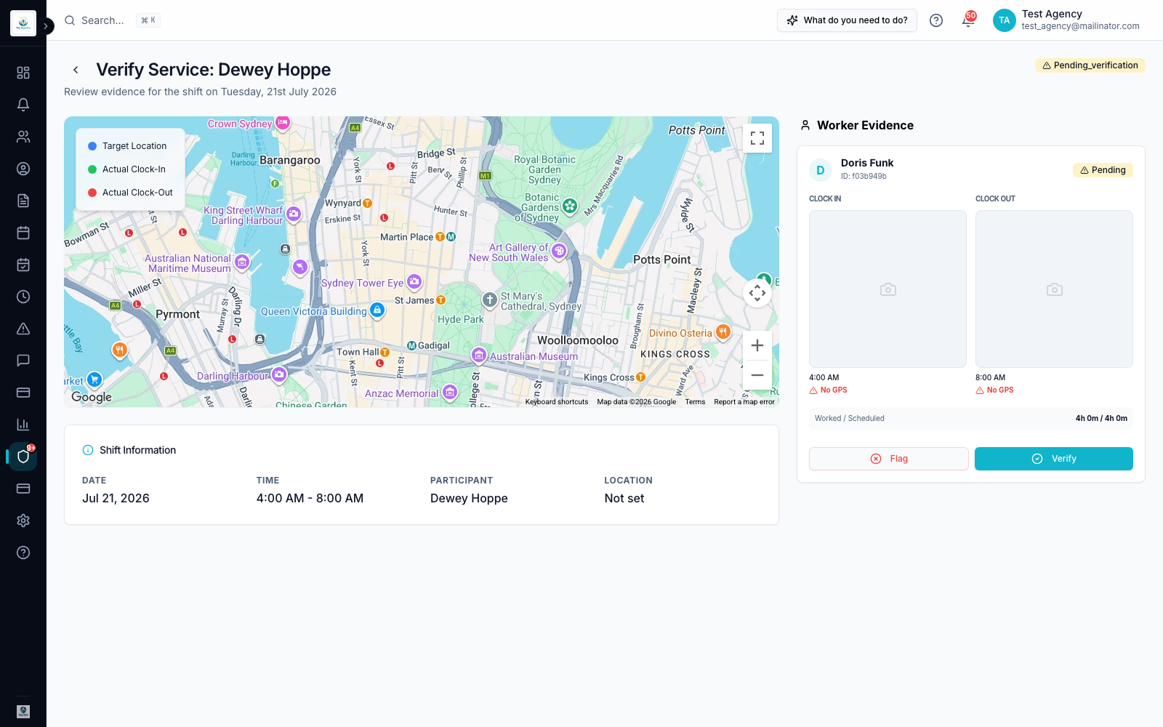Viewport: 1163px width, 727px height.
Task: Click the map camera pan control
Action: (757, 293)
